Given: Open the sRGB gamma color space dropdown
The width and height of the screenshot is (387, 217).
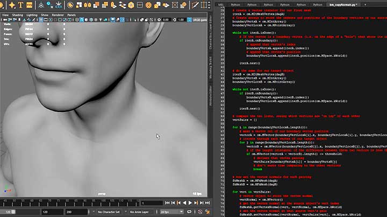Looking at the screenshot, I should pos(199,20).
